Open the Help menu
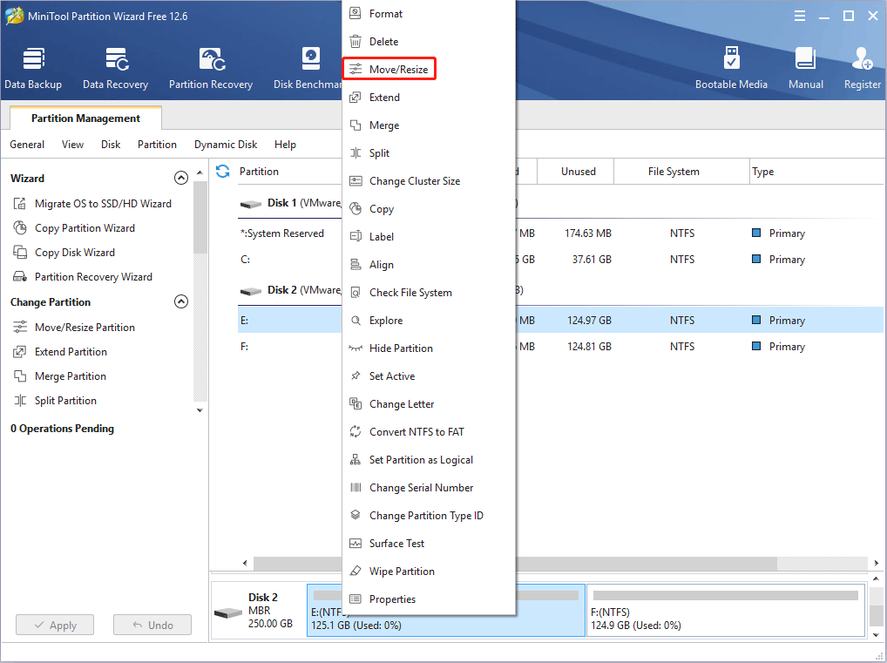Image resolution: width=887 pixels, height=663 pixels. coord(285,145)
